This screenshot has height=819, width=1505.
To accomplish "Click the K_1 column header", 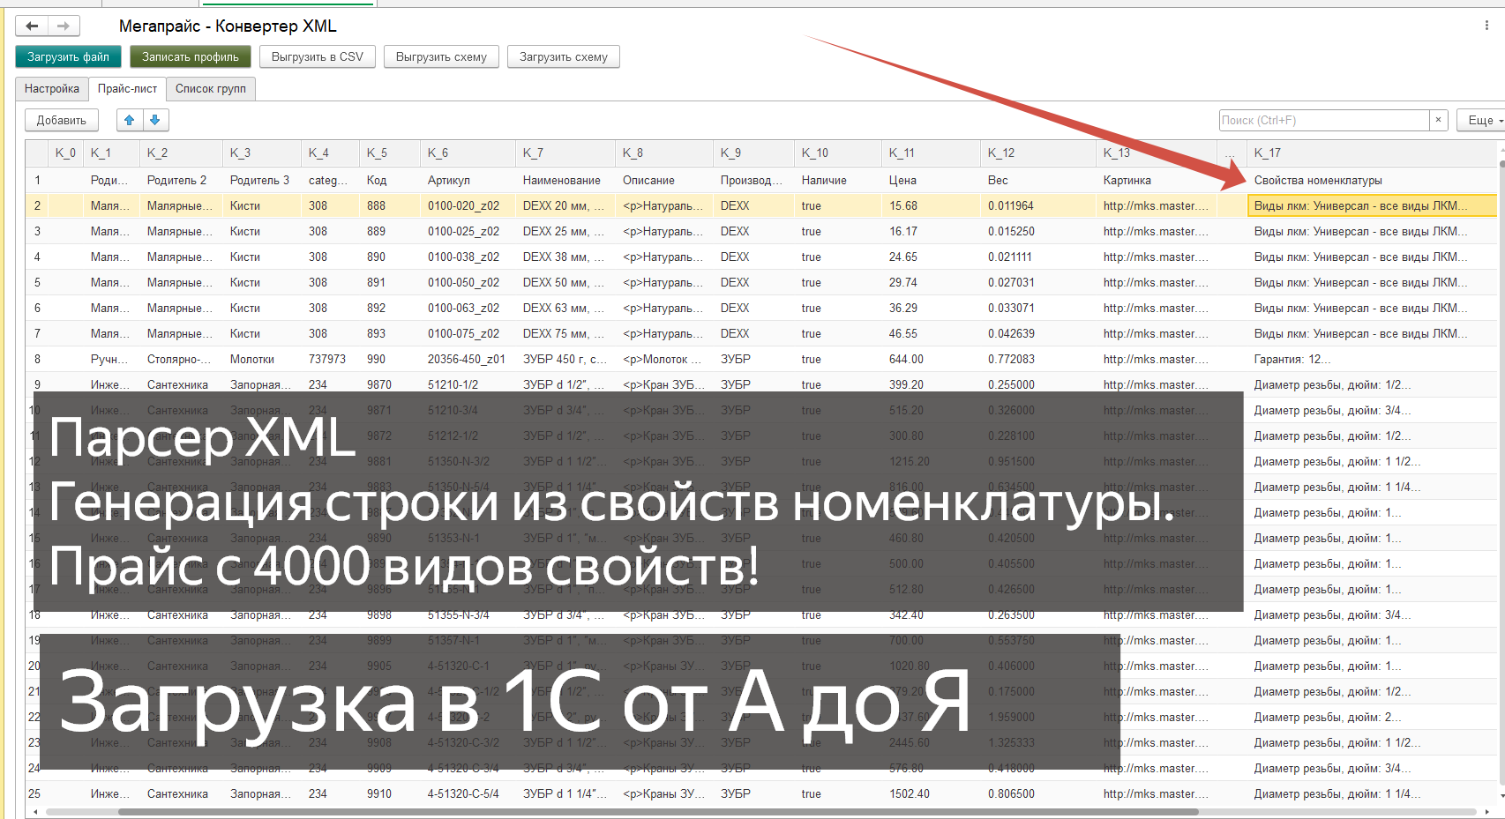I will coord(113,153).
